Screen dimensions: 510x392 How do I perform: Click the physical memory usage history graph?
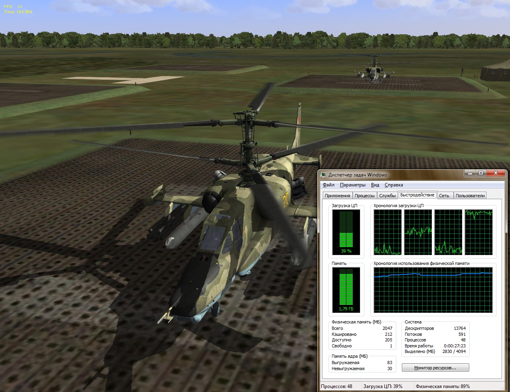(x=433, y=290)
